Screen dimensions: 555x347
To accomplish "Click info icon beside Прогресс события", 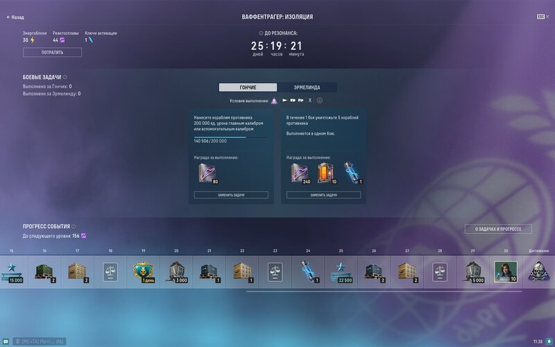I will click(x=74, y=226).
